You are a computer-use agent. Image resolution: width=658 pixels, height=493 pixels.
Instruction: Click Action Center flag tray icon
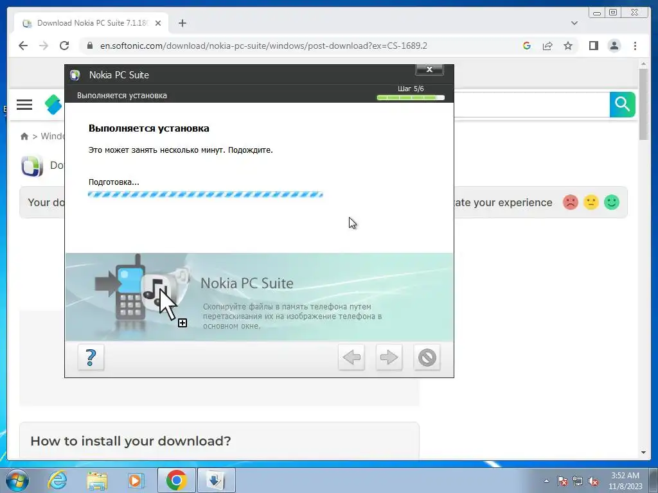562,481
